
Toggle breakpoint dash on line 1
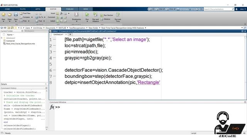click(x=54, y=39)
